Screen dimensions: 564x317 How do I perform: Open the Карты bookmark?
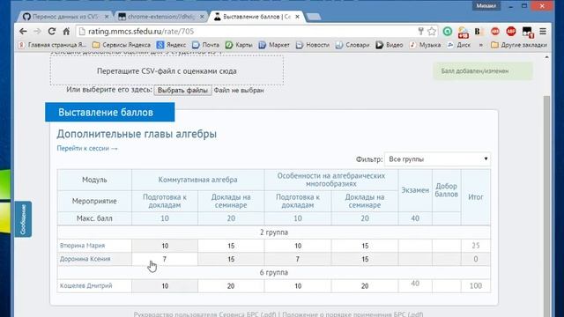(x=239, y=45)
